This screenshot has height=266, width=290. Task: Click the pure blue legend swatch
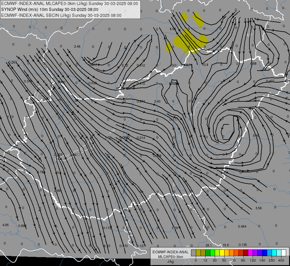click(x=265, y=253)
